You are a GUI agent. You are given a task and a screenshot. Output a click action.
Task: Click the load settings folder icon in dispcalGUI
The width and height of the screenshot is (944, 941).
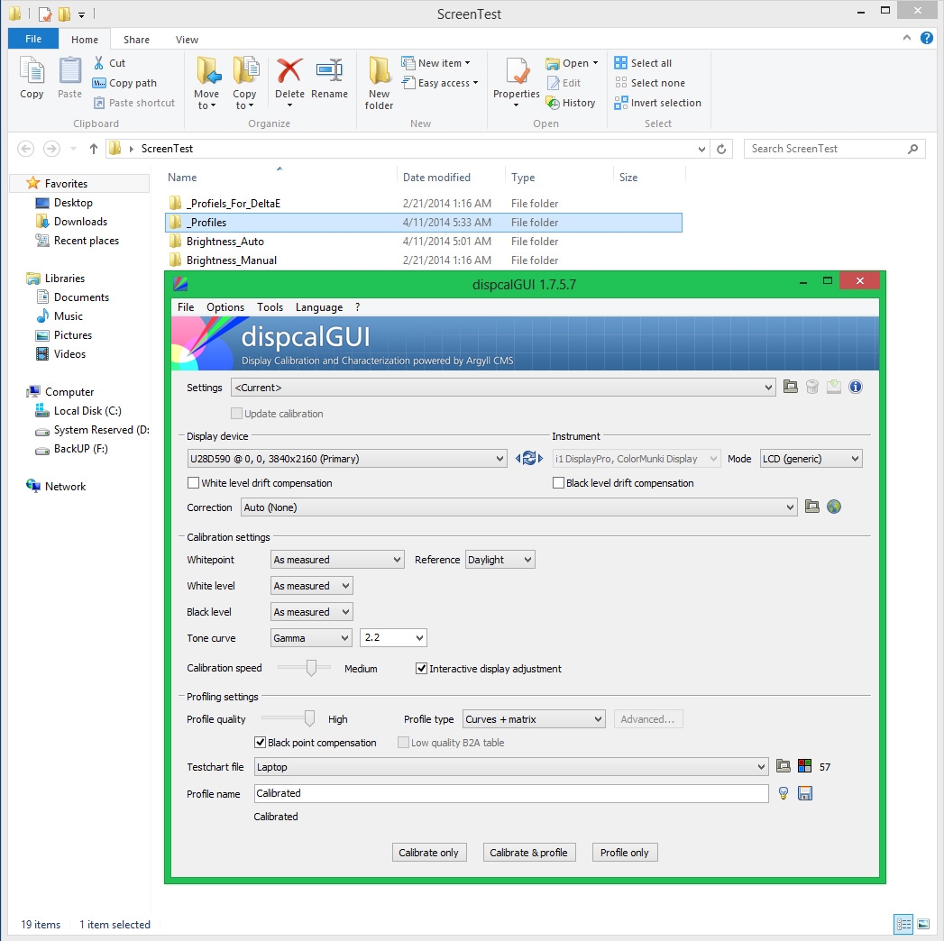pos(791,387)
